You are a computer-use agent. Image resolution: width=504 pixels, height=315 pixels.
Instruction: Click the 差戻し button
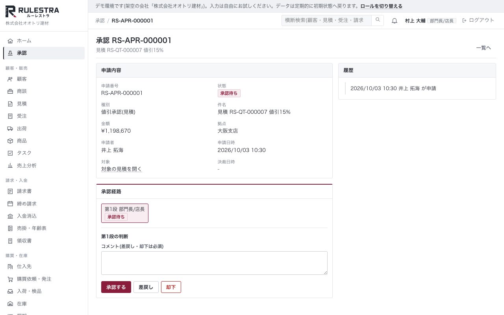[146, 287]
